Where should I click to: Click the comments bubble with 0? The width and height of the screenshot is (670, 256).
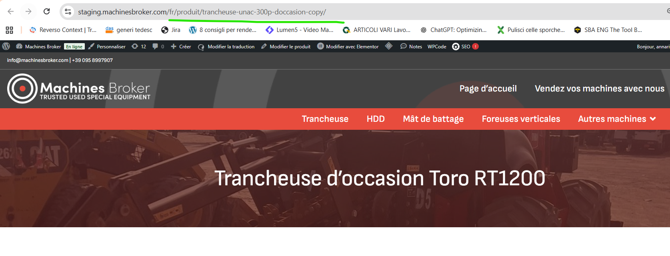158,46
